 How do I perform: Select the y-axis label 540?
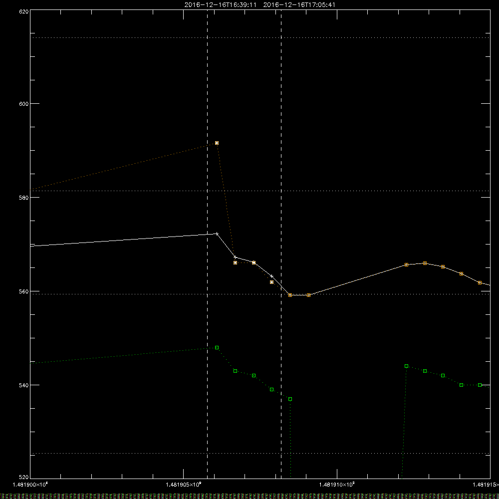click(x=24, y=385)
